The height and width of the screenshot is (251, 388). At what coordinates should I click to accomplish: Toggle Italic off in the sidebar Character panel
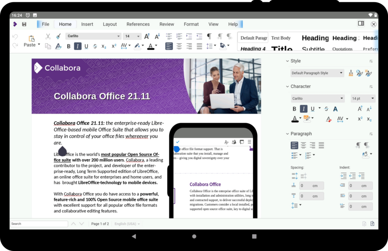click(304, 109)
